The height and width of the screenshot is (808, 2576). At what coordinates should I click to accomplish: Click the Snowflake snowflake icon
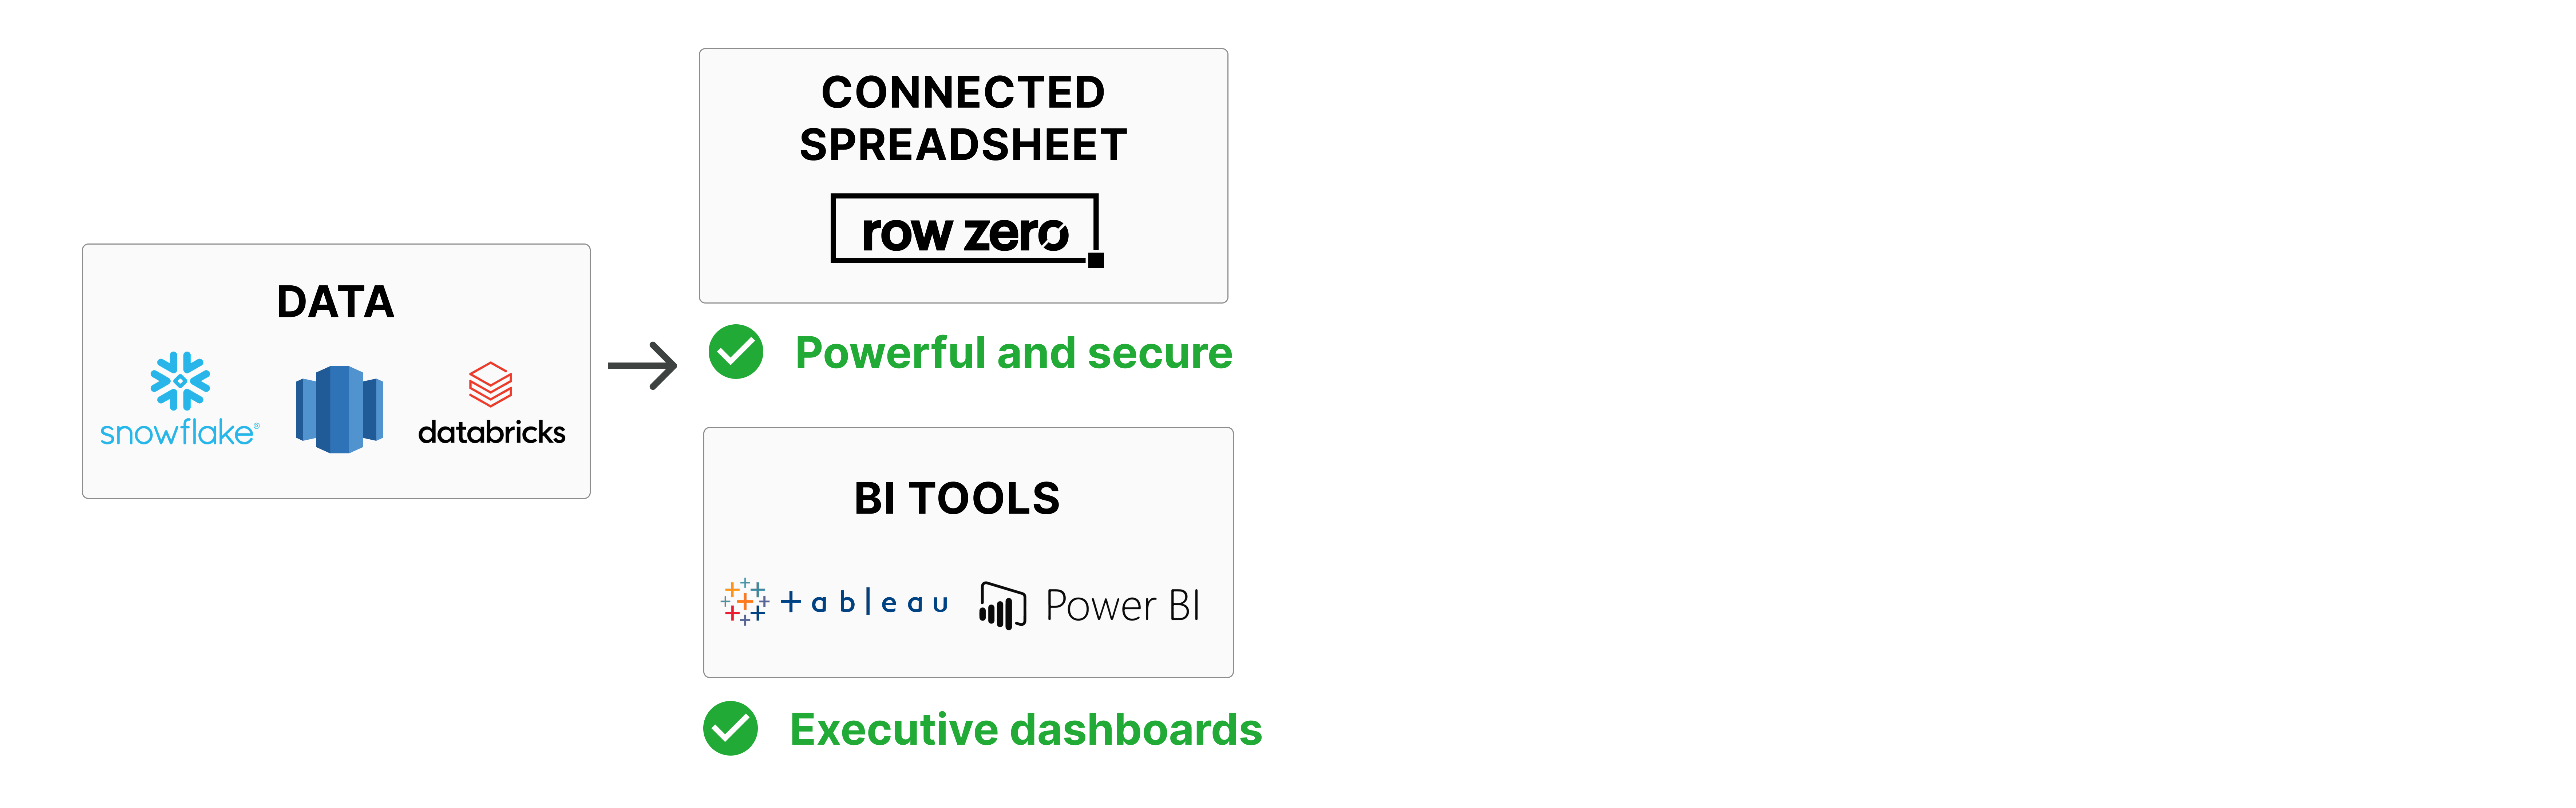tap(180, 380)
